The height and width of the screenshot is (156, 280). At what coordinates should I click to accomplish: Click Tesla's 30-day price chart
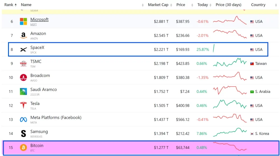(230, 104)
